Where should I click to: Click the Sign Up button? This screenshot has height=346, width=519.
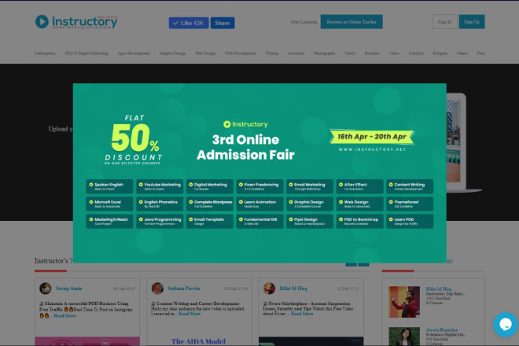point(472,22)
